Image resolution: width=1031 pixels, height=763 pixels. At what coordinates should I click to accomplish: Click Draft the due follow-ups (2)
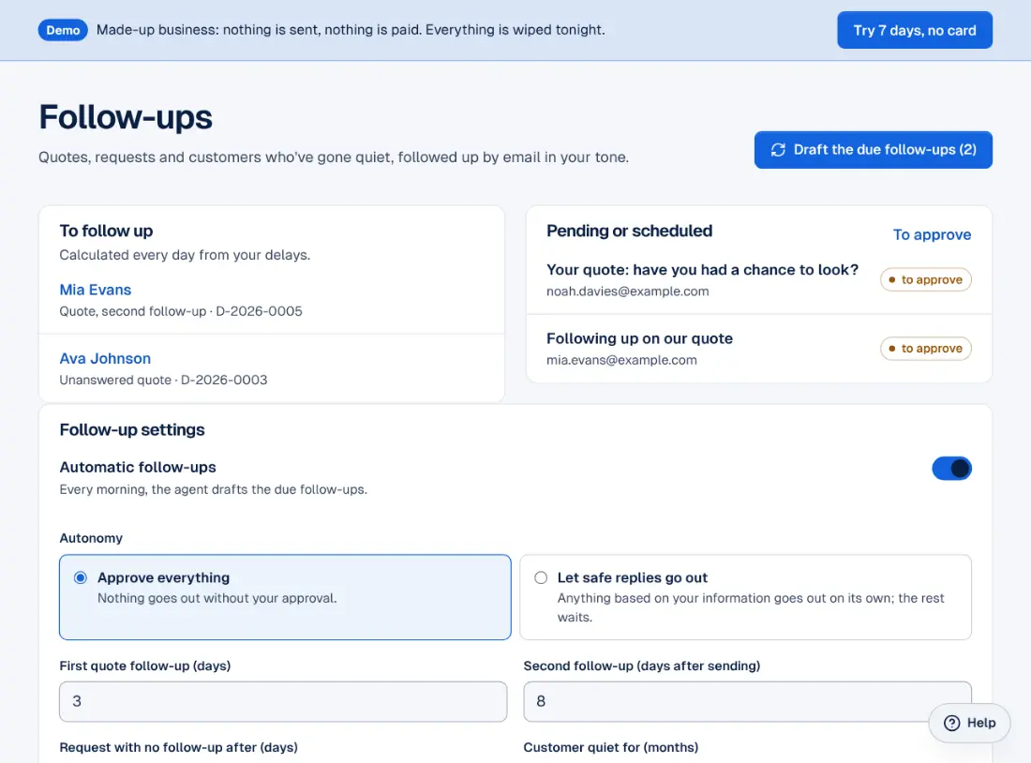click(x=874, y=150)
